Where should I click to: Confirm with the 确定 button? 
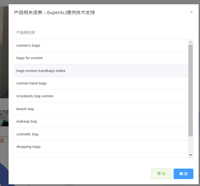coord(183,174)
